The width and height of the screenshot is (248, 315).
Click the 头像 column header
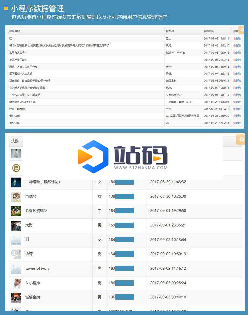click(x=15, y=141)
